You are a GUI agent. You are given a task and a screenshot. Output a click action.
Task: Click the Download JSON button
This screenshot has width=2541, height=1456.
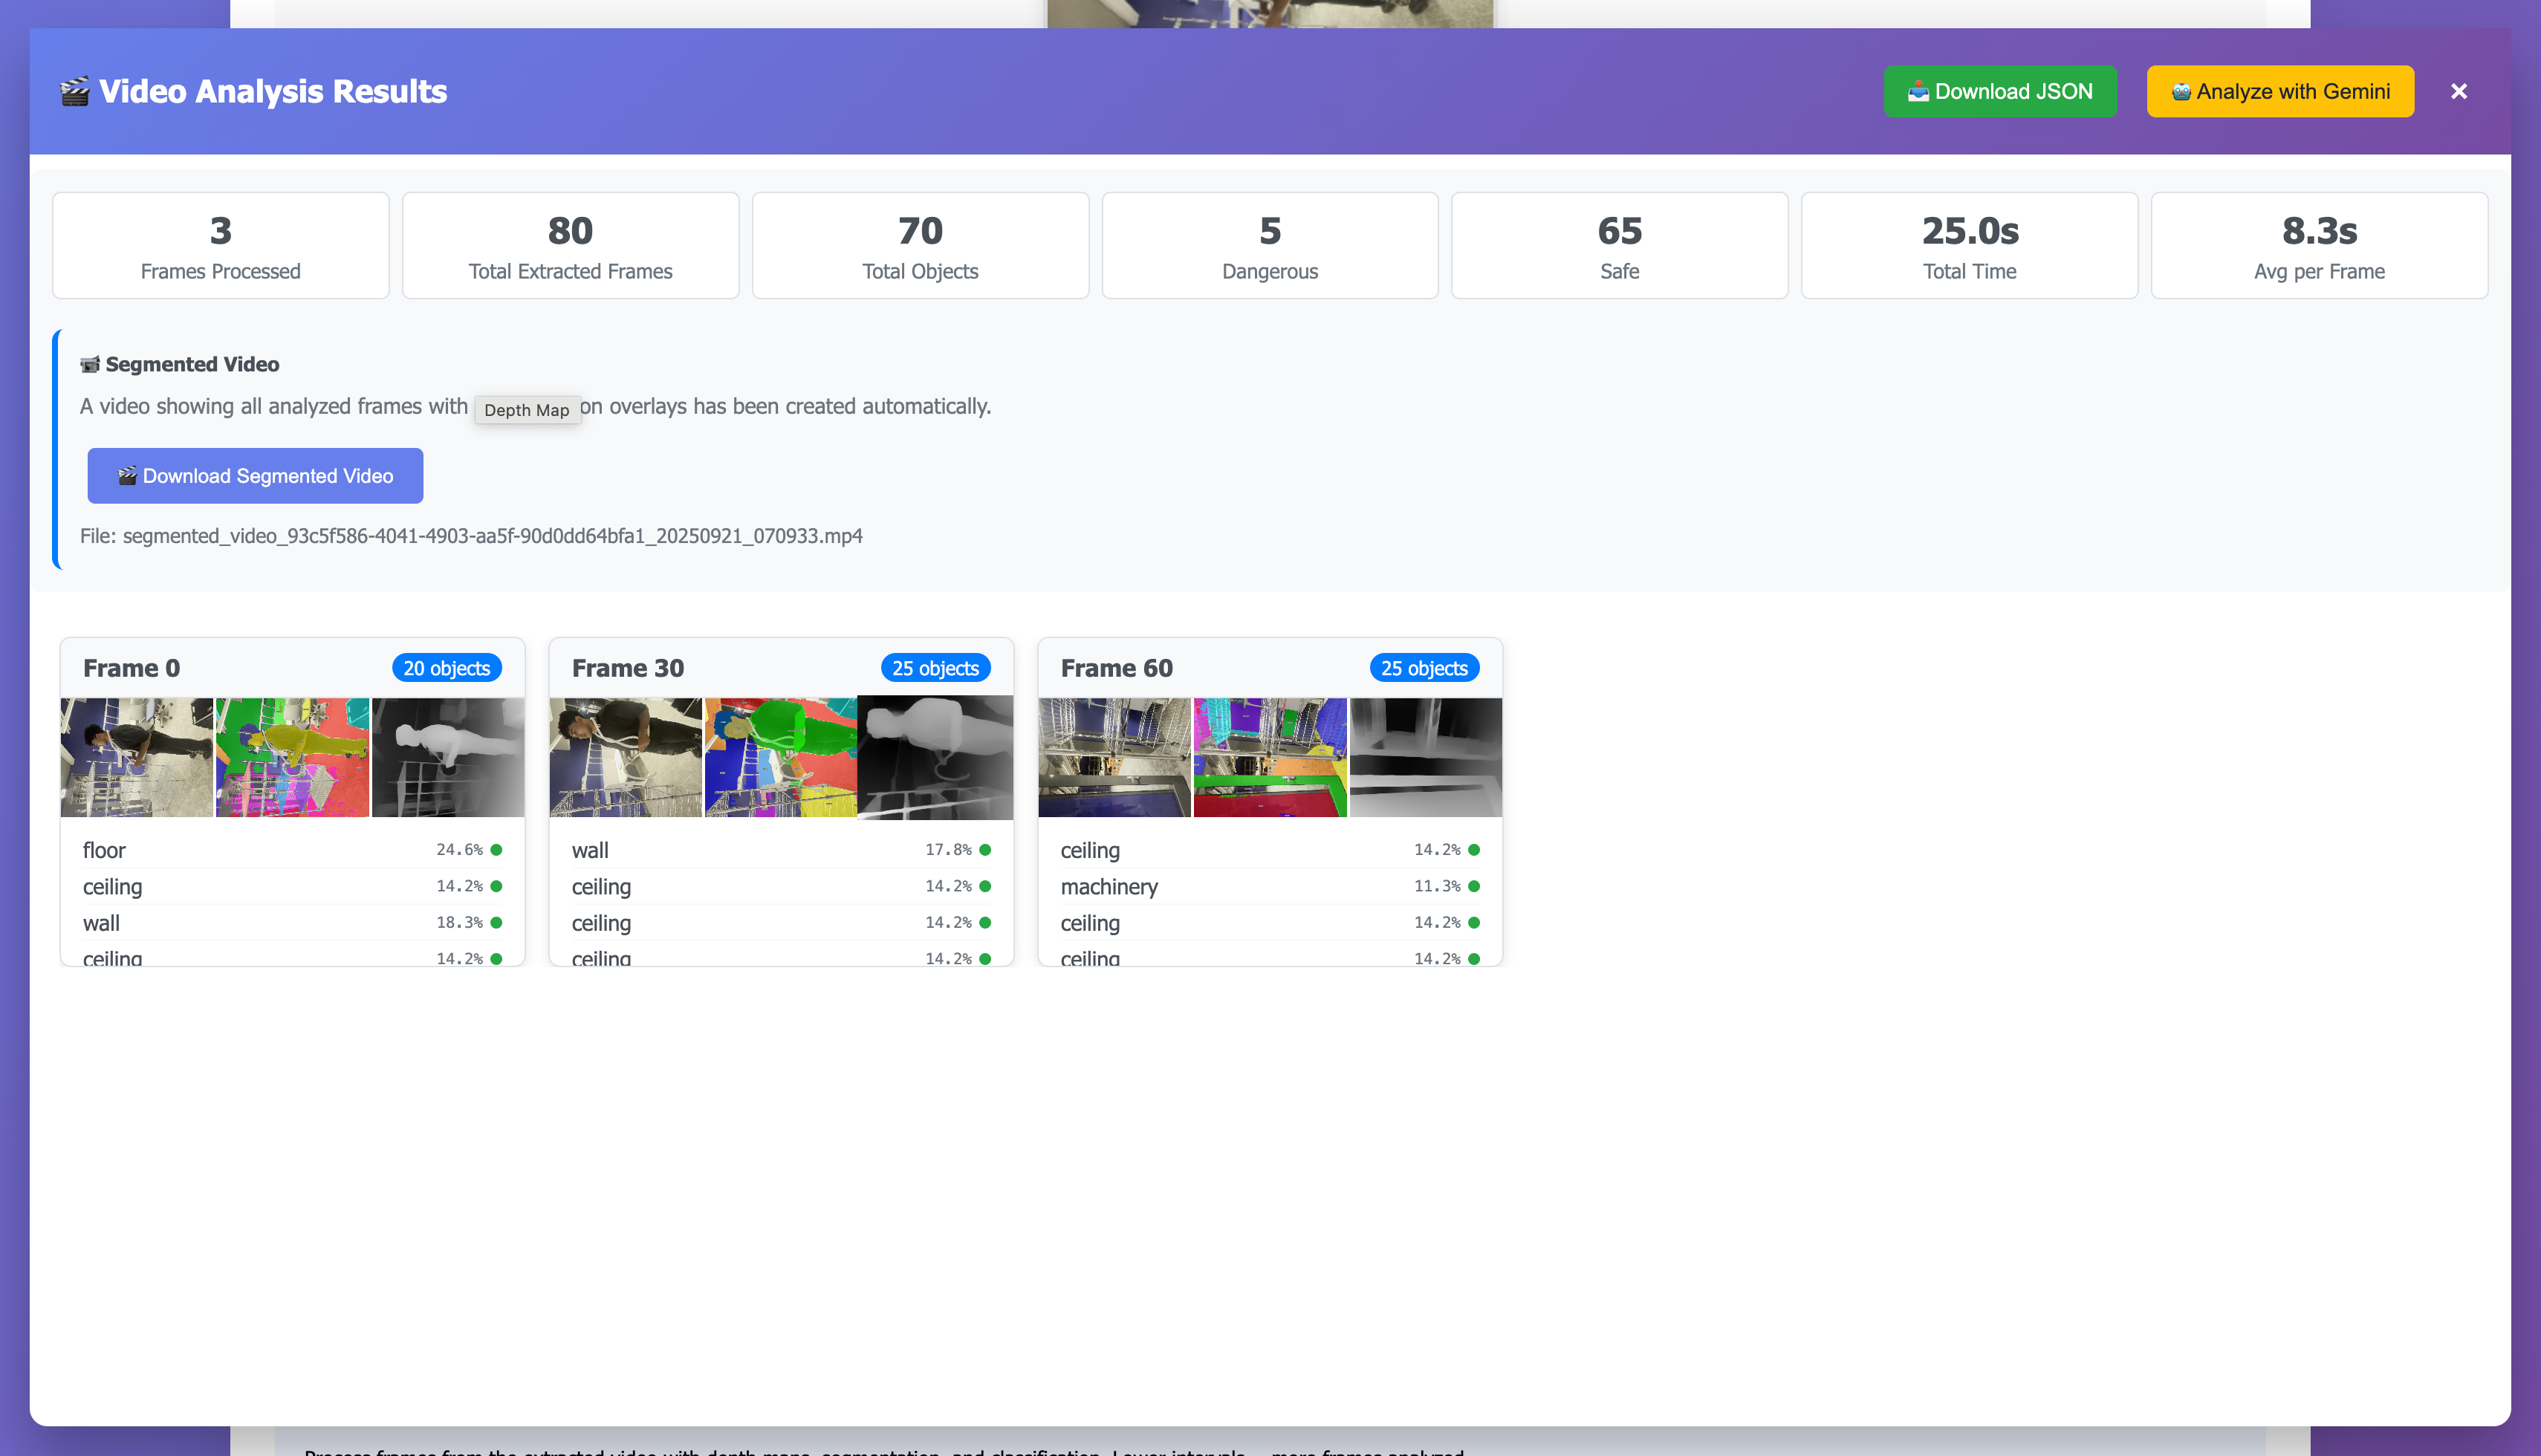tap(2000, 91)
